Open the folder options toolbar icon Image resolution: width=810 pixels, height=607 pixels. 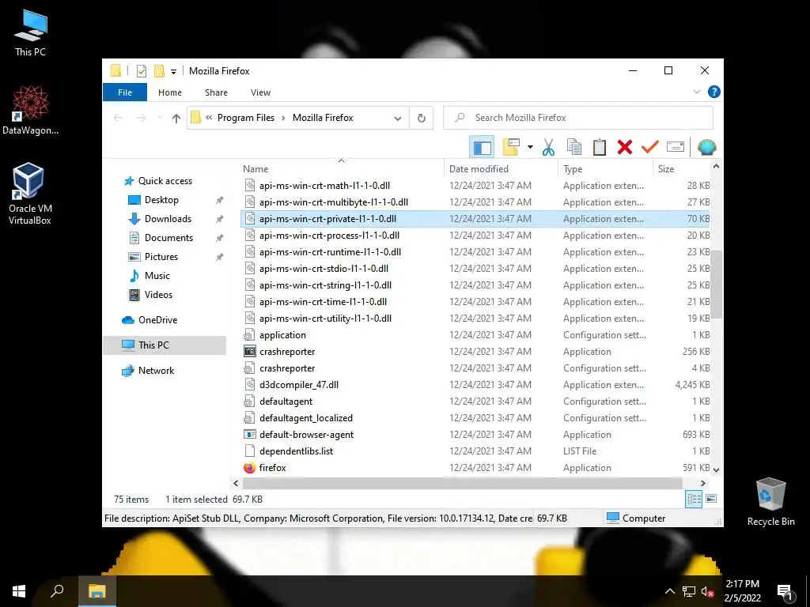tap(511, 147)
